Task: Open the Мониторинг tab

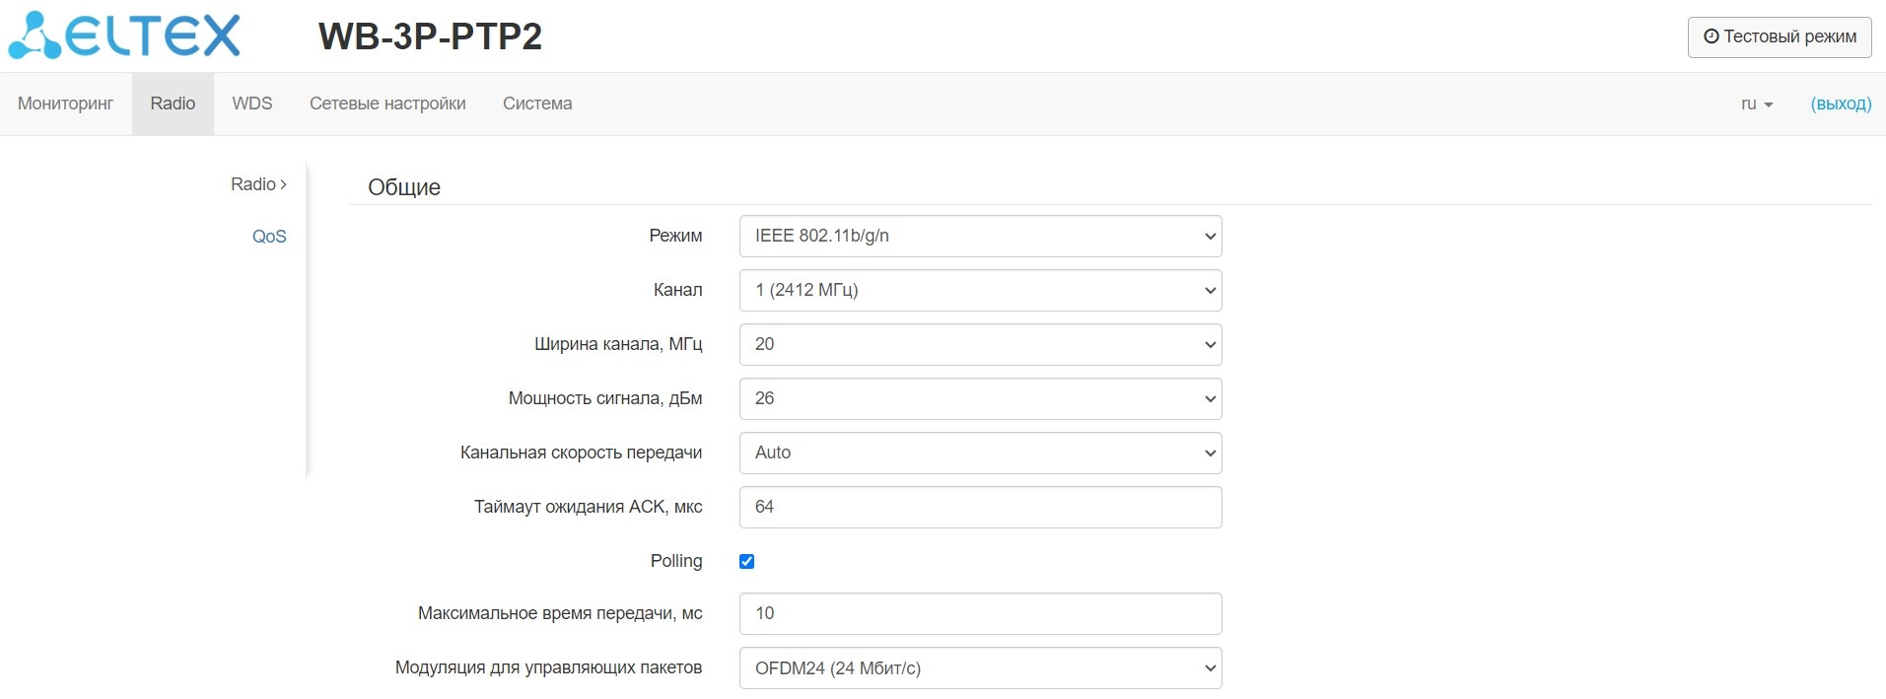Action: pos(65,104)
